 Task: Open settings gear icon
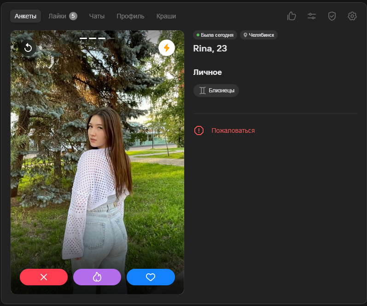pyautogui.click(x=352, y=16)
